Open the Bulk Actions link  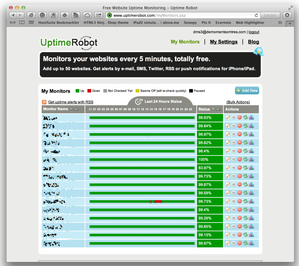click(x=238, y=102)
